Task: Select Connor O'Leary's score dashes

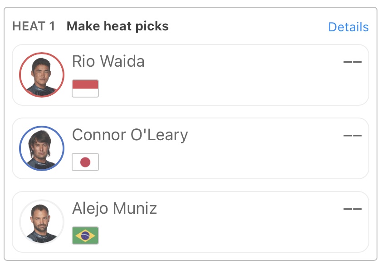Action: [353, 136]
